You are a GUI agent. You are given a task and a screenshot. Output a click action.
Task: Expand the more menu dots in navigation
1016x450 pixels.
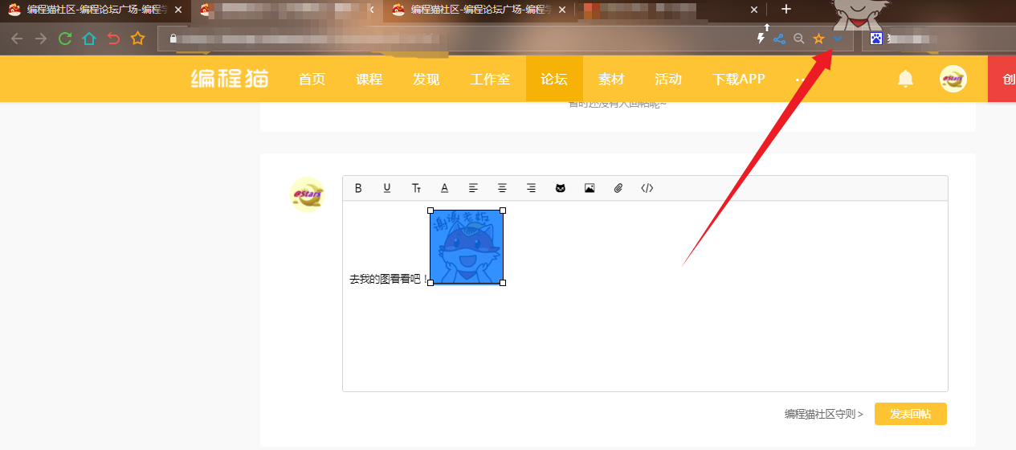coord(800,80)
